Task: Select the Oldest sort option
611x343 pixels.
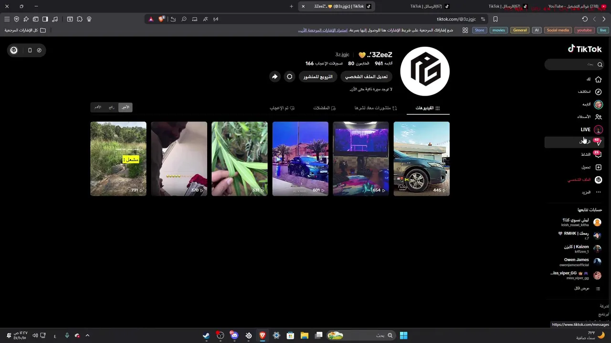Action: click(98, 107)
